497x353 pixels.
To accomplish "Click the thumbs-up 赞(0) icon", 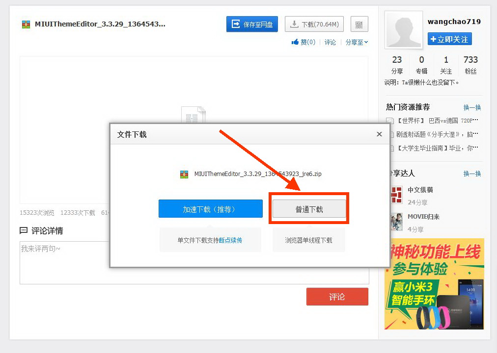I will tap(295, 42).
